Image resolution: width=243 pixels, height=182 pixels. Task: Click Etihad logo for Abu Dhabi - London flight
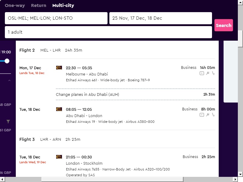point(59,109)
